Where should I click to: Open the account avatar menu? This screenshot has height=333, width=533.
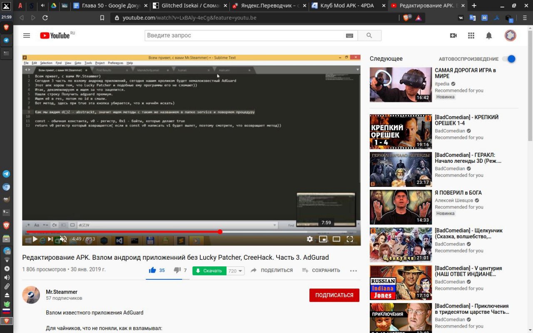[511, 35]
